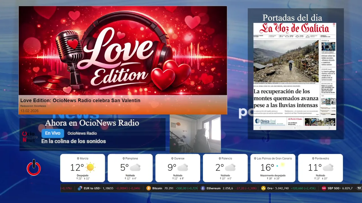Viewport: 362px width, 203px height.
Task: Click the 'Portadas del dia' heading
Action: (292, 18)
